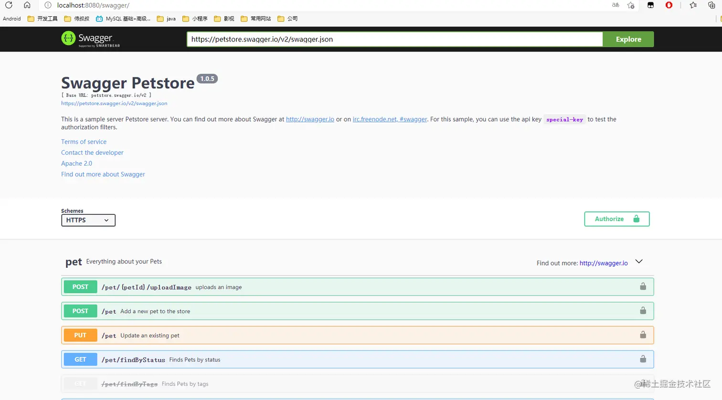The height and width of the screenshot is (400, 722).
Task: Add this page to favorites star icon
Action: pyautogui.click(x=631, y=5)
